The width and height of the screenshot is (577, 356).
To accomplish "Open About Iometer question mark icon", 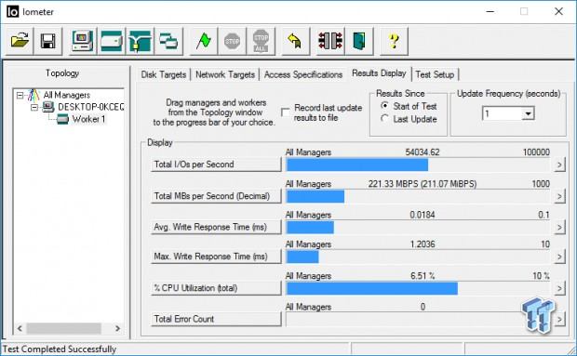I will tap(394, 41).
